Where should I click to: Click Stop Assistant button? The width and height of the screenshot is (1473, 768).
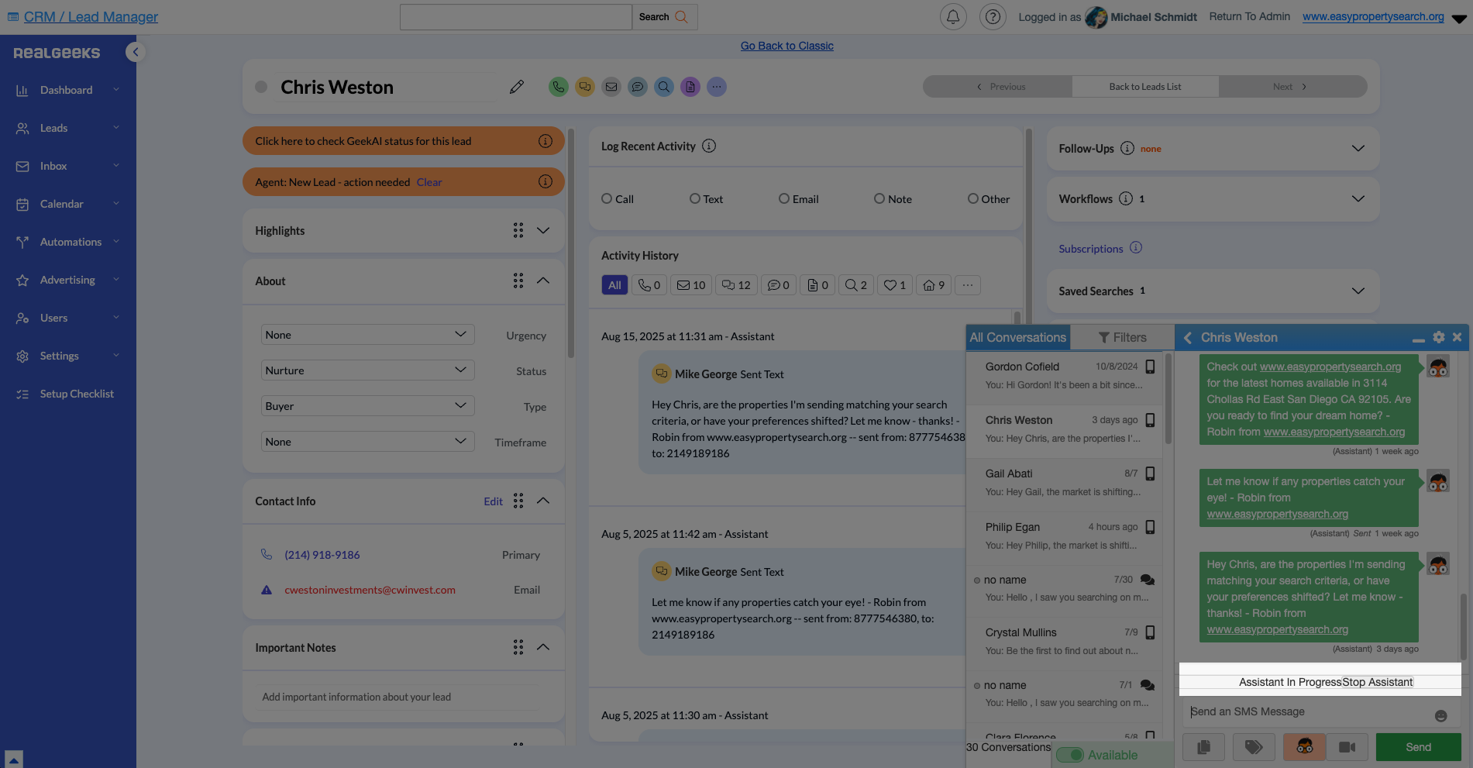pyautogui.click(x=1378, y=682)
